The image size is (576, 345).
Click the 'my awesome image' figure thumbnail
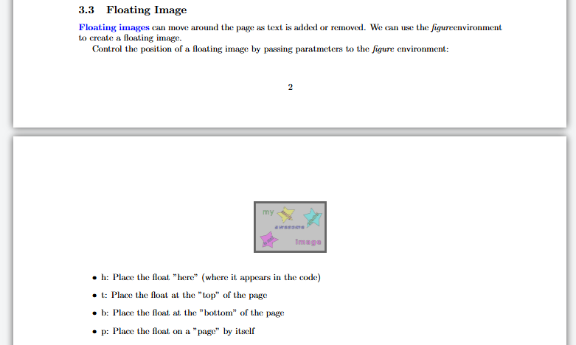290,227
